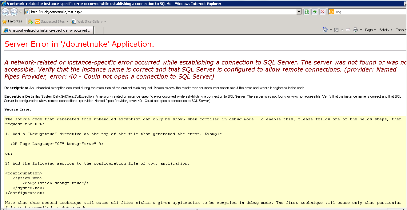Expand the Suggested Sites dropdown arrow

click(67, 21)
